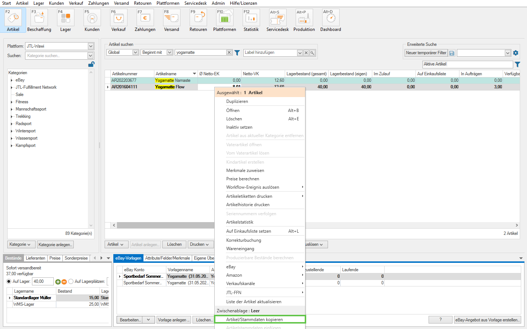The width and height of the screenshot is (527, 329).
Task: Switch to the Lieferanten tab
Action: point(36,258)
